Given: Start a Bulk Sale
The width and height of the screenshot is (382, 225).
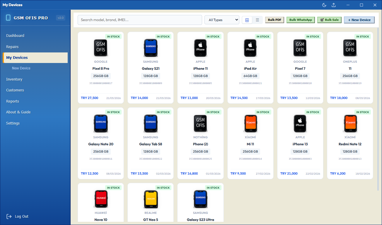Looking at the screenshot, I should coord(329,20).
